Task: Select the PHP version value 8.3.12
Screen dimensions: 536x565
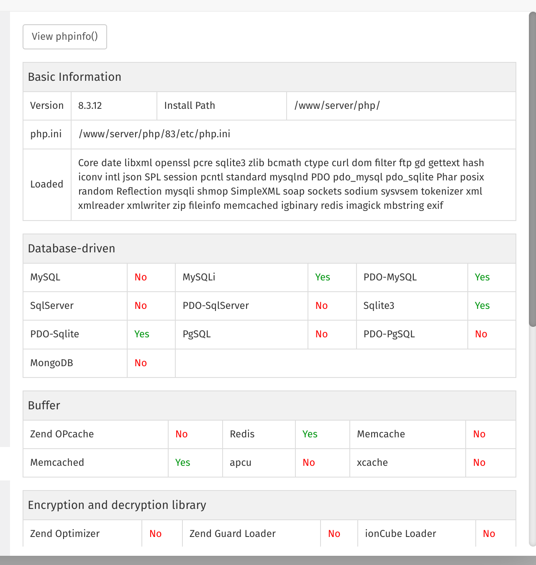Action: (90, 105)
